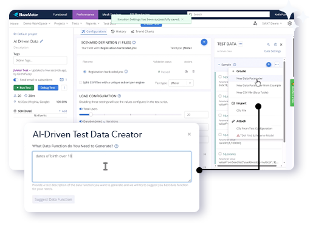Click the Total Users slider handle
Image resolution: width=310 pixels, height=228 pixels.
click(91, 114)
